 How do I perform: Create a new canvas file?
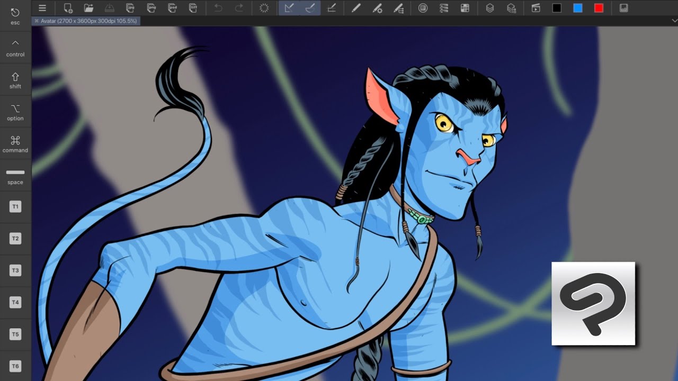[68, 8]
